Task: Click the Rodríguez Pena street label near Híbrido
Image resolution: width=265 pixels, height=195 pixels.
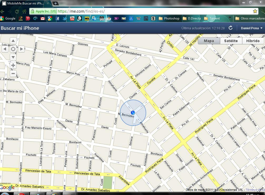Action: pos(246,92)
